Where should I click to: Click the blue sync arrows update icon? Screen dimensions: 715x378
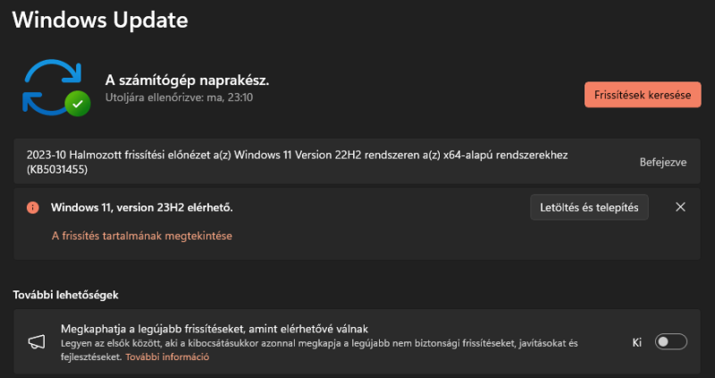(x=52, y=87)
